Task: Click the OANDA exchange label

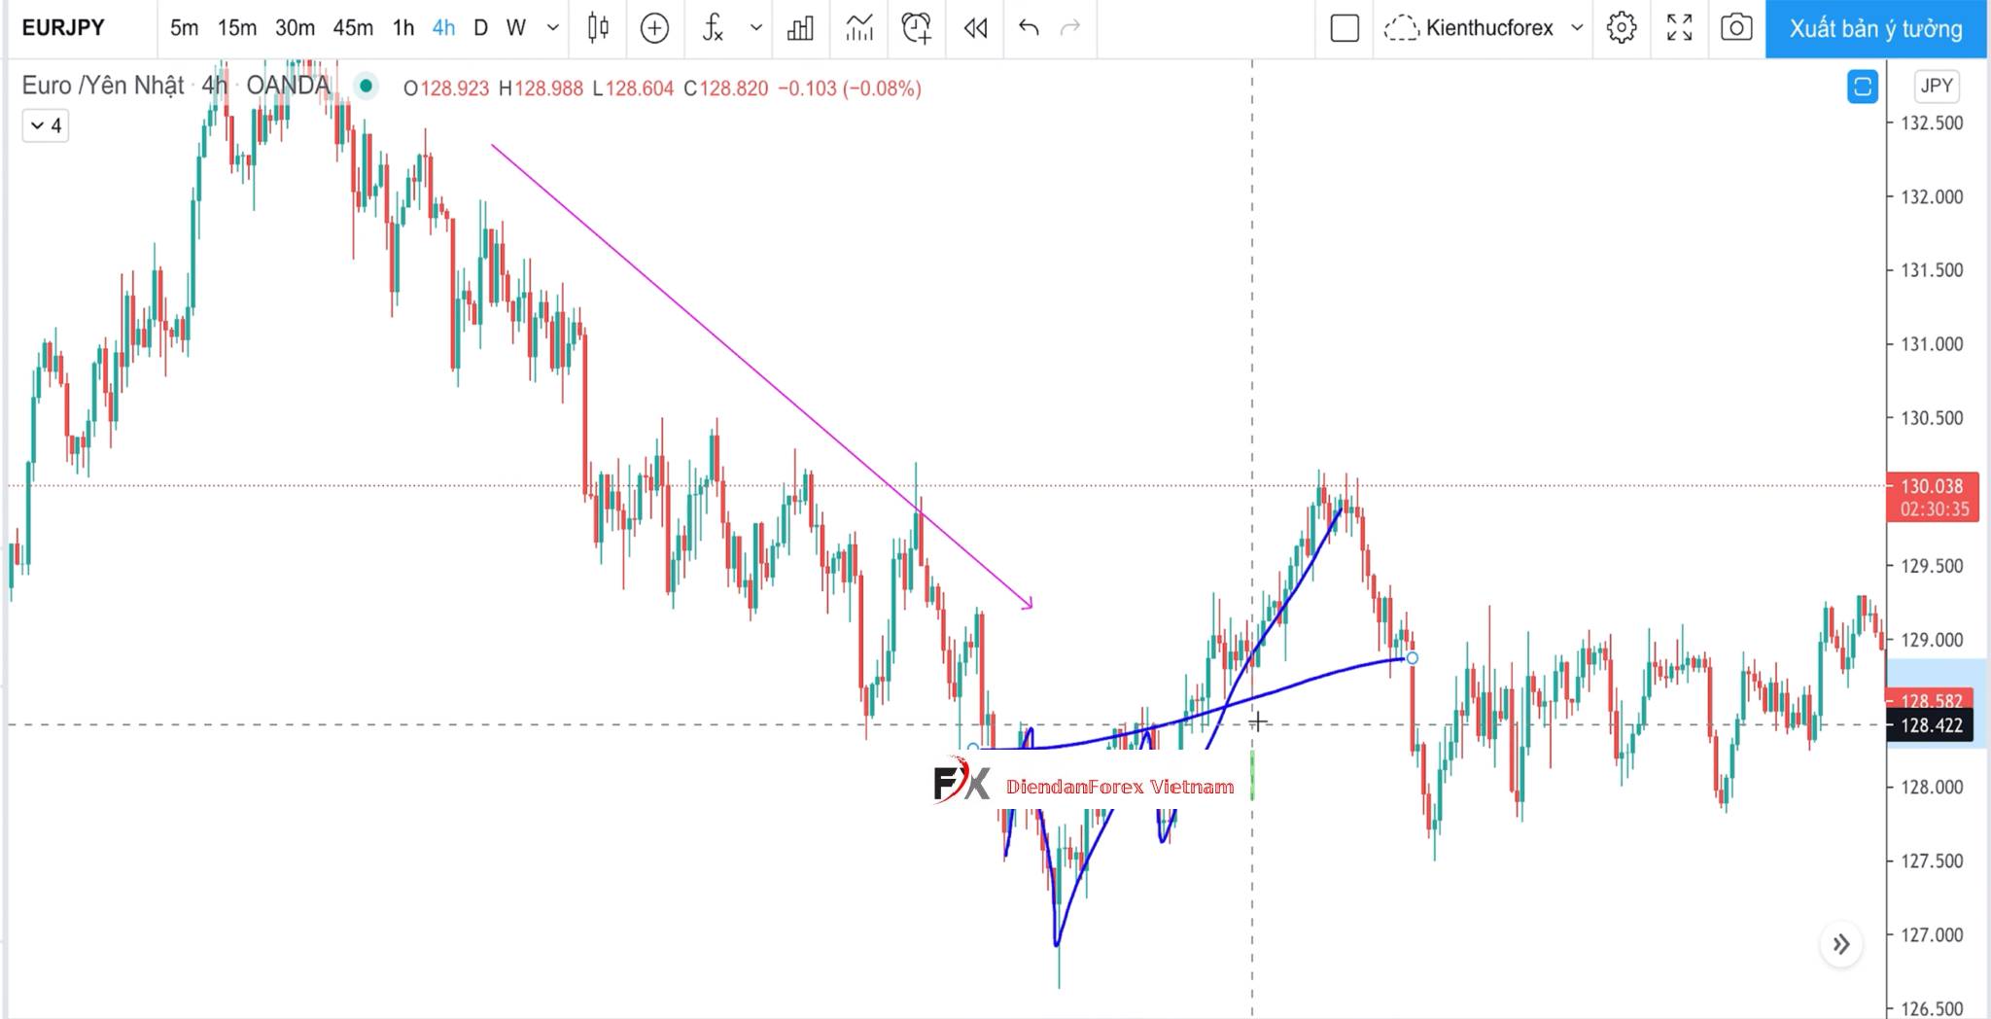Action: 288,86
